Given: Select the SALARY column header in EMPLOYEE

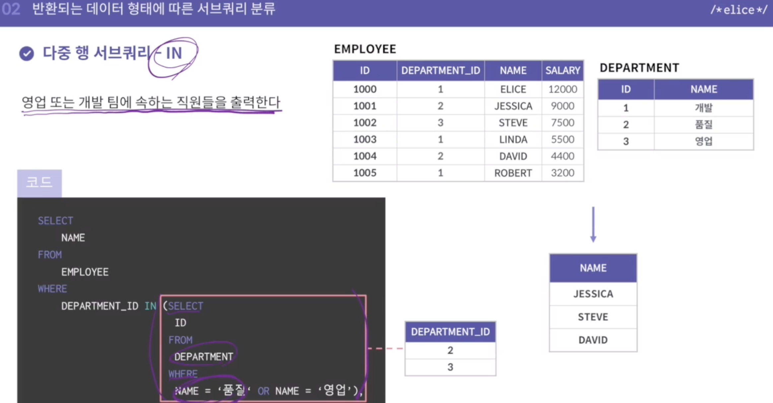Looking at the screenshot, I should pyautogui.click(x=563, y=71).
